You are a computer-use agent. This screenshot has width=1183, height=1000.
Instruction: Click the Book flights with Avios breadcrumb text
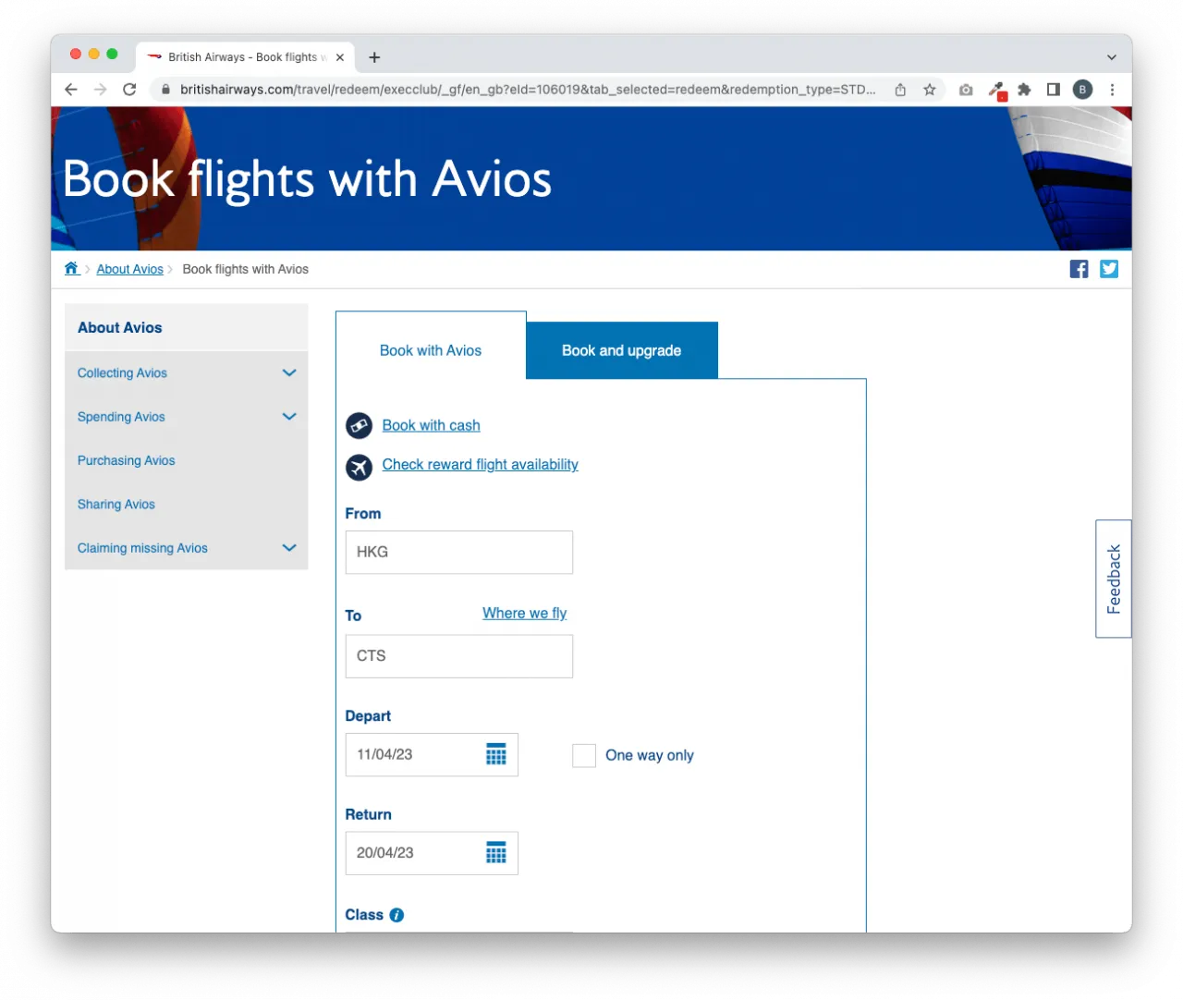(245, 269)
